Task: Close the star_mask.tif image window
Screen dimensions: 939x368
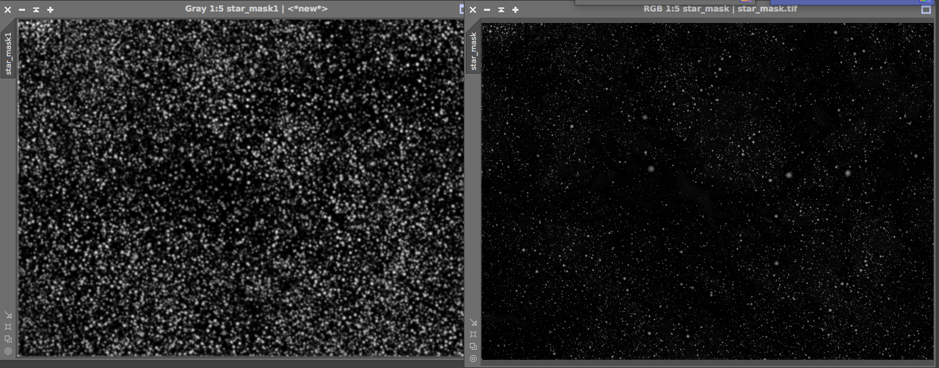Action: click(x=473, y=9)
